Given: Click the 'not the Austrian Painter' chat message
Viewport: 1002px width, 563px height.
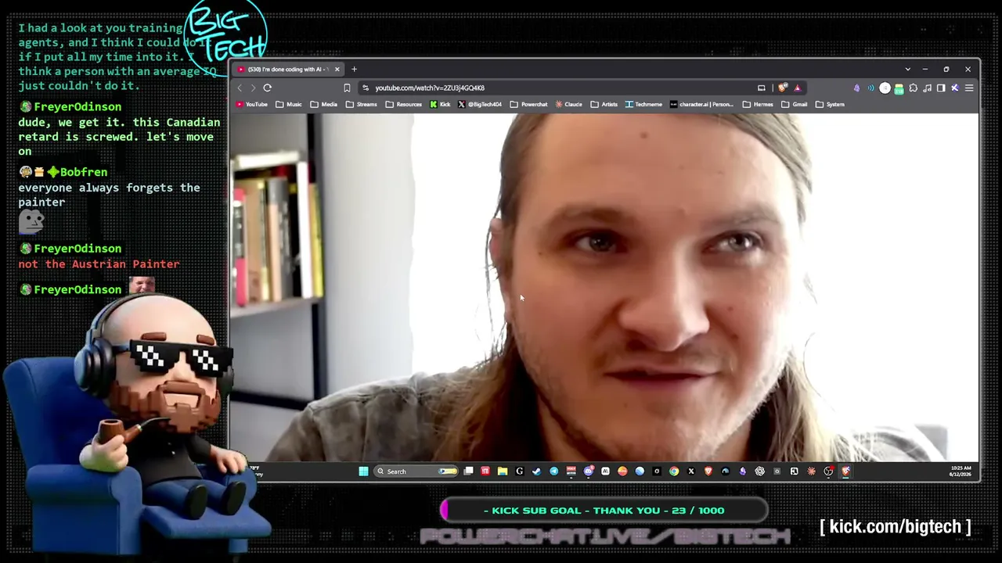Looking at the screenshot, I should (x=99, y=264).
